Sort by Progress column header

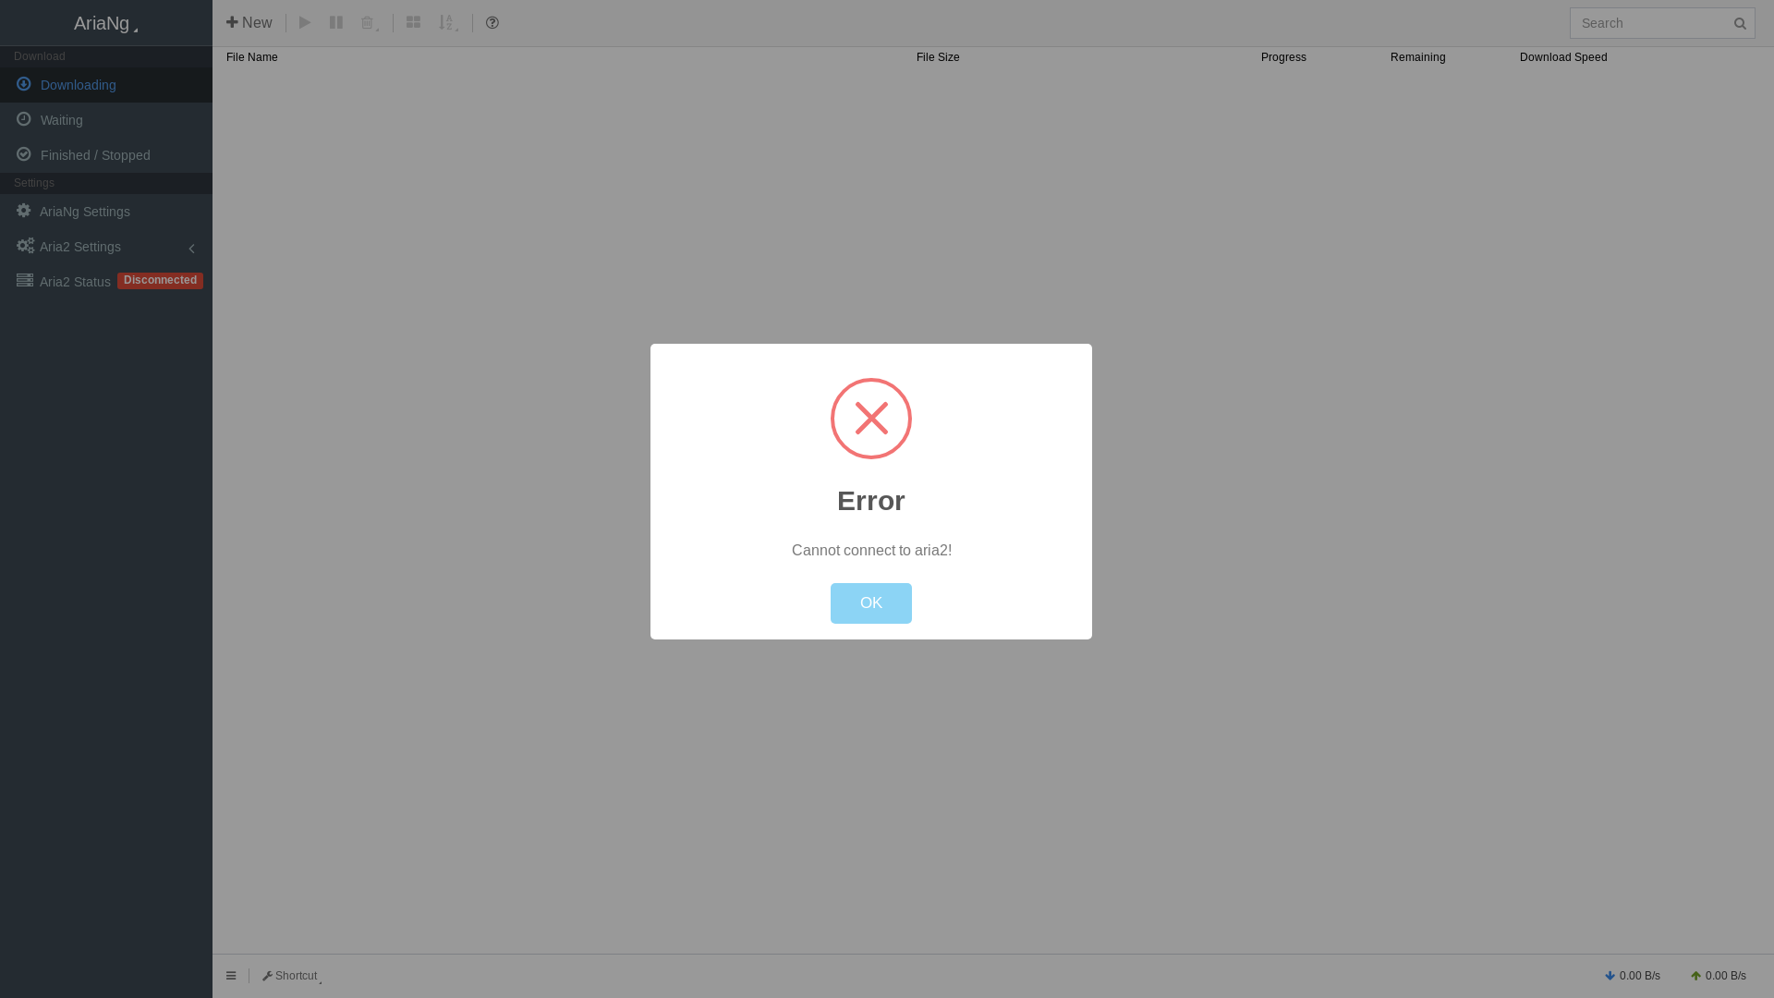1283,57
